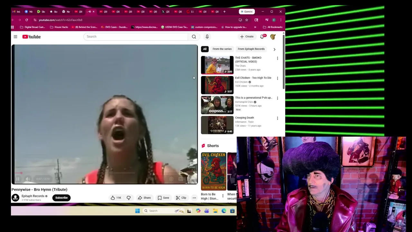Open YouTube notifications bell
This screenshot has height=232, width=412.
point(262,36)
